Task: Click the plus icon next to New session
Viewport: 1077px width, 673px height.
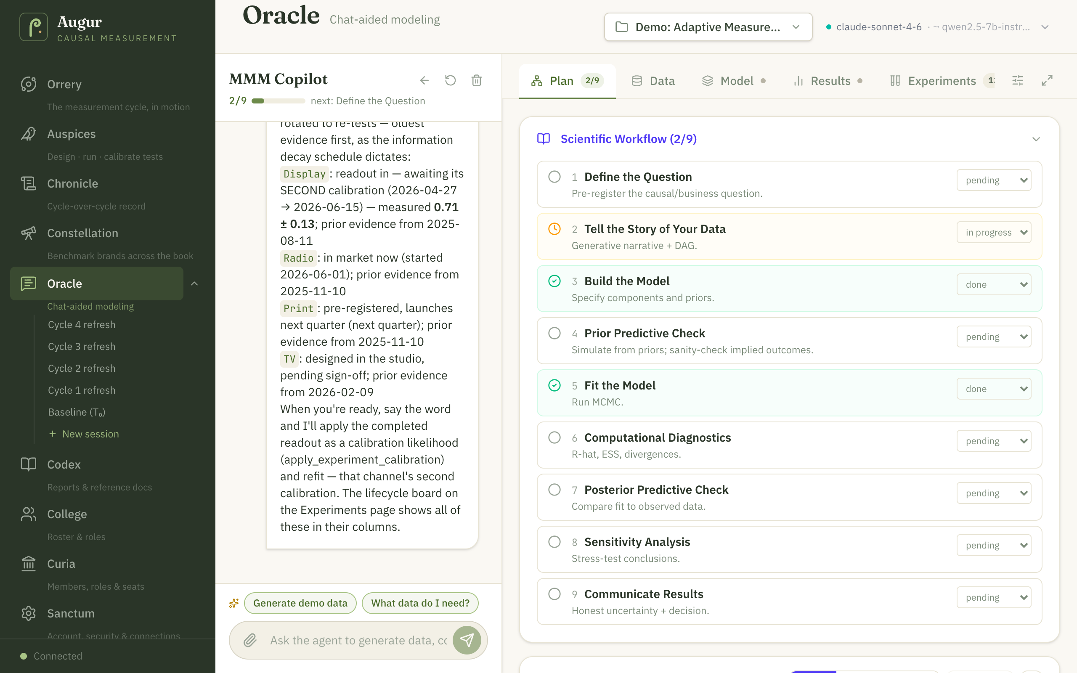Action: (53, 434)
